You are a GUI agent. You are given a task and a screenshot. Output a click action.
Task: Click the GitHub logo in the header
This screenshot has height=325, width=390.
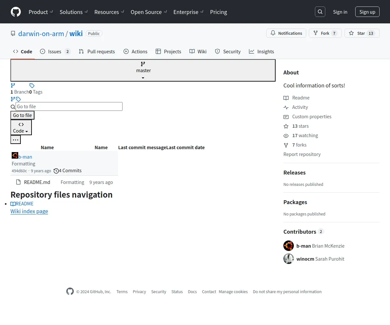pyautogui.click(x=16, y=12)
